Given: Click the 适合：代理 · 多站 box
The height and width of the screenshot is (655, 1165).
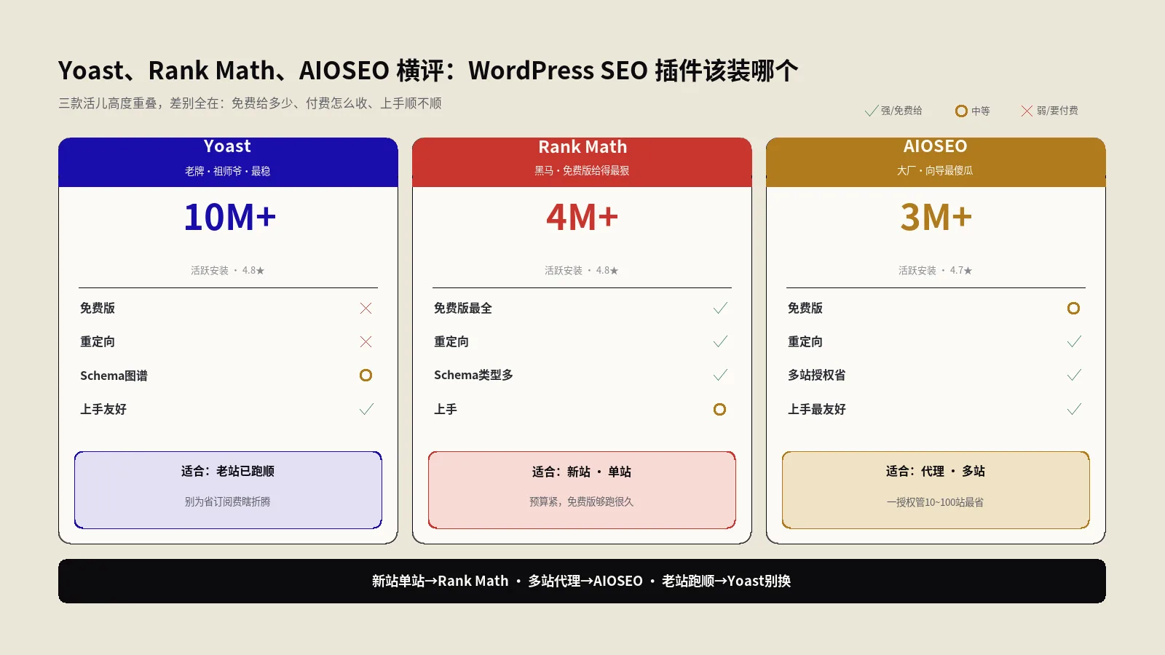Looking at the screenshot, I should [936, 490].
